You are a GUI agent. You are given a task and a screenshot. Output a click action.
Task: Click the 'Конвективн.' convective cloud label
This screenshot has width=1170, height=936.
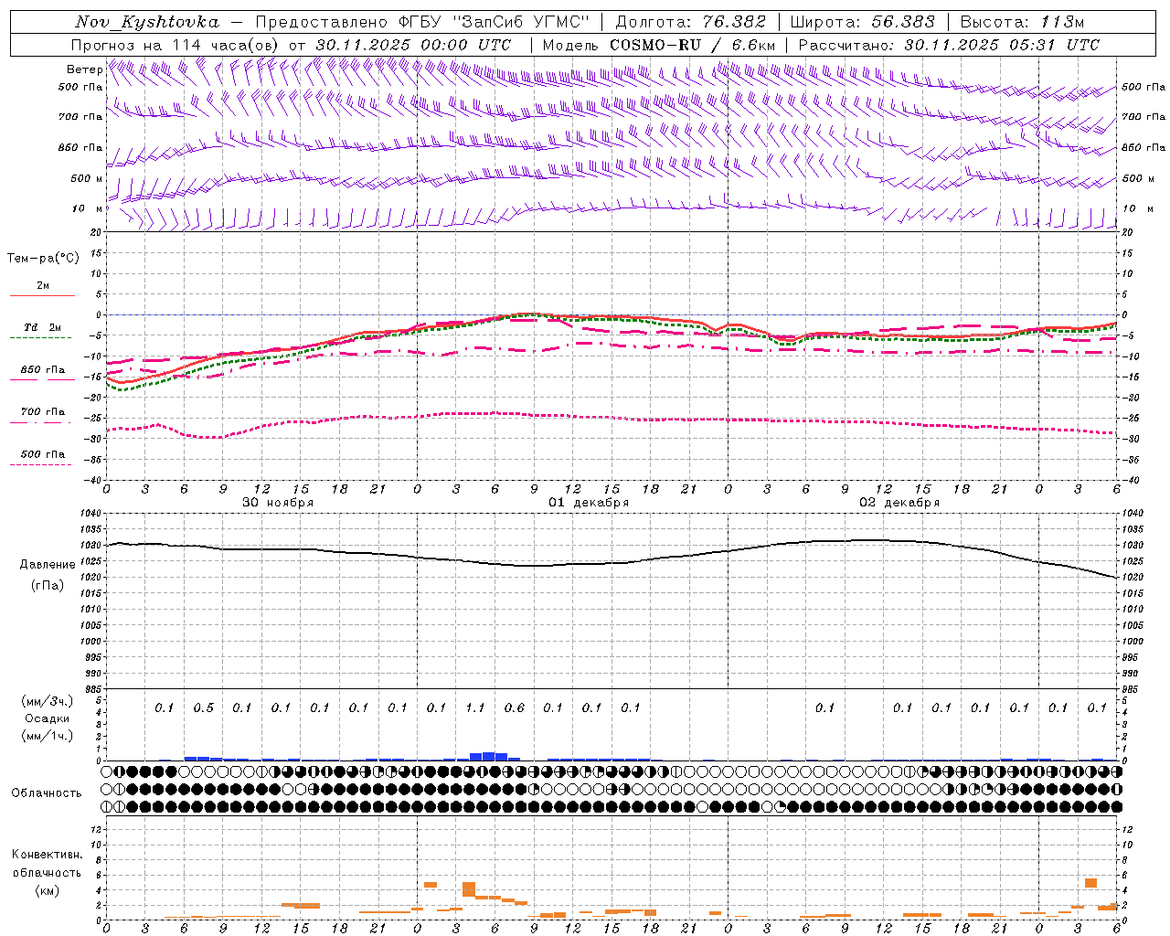pyautogui.click(x=48, y=855)
